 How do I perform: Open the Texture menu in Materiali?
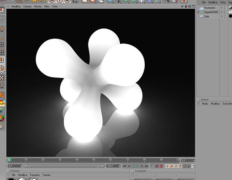pos(46,175)
